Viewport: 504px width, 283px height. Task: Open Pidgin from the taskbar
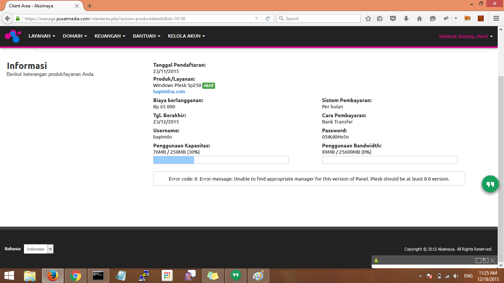tap(190, 276)
